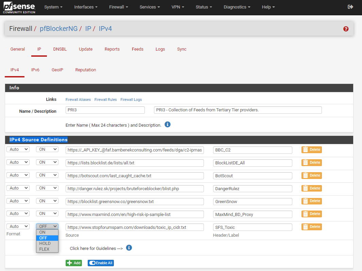Delete the GreenSnow feed row
This screenshot has width=362, height=271.
click(311, 201)
